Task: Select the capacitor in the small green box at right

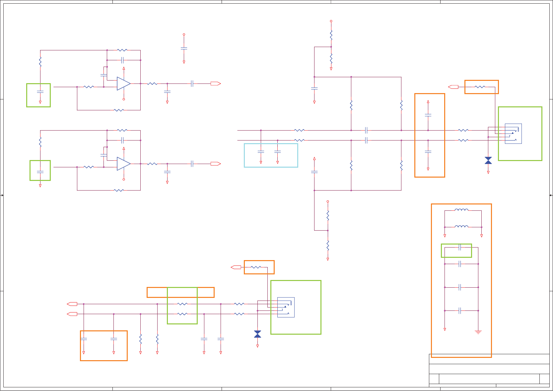Action: [x=460, y=247]
